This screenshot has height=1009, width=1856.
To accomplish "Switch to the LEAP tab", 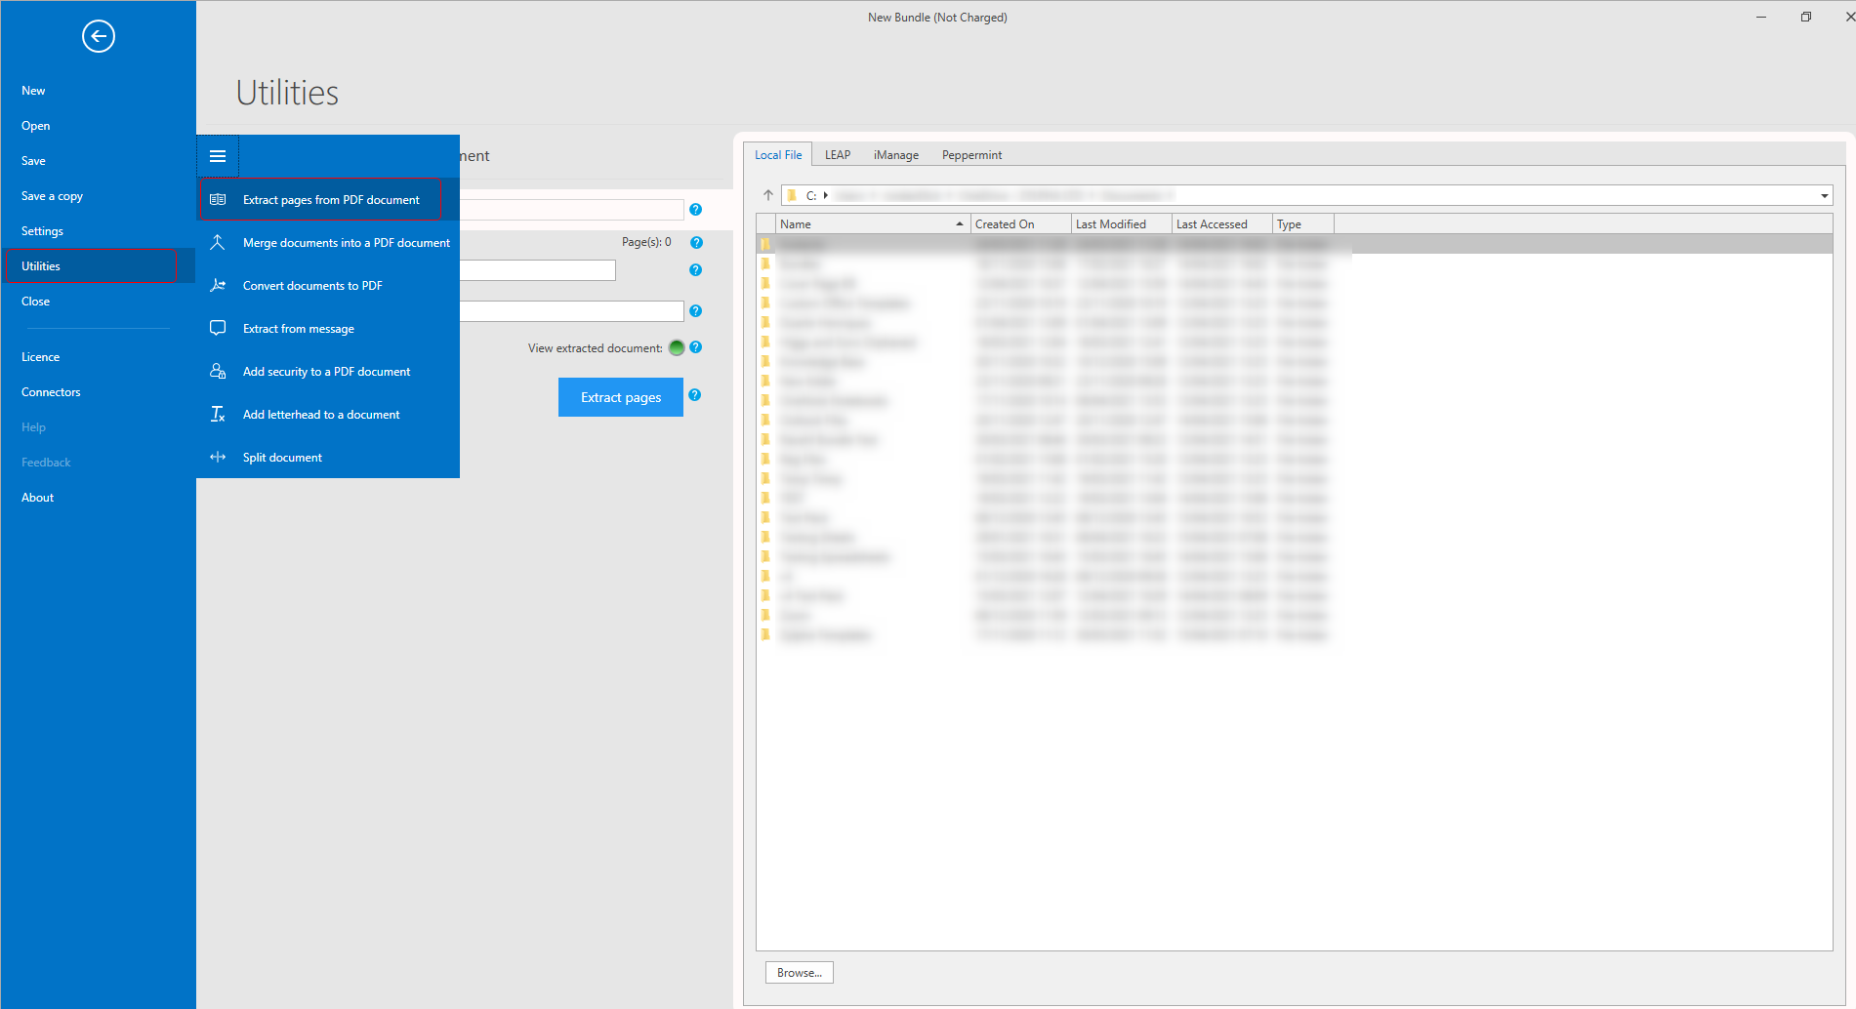I will [x=837, y=155].
